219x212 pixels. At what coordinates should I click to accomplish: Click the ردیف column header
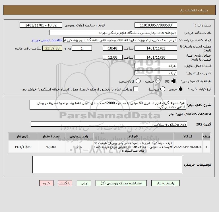[x=206, y=136]
